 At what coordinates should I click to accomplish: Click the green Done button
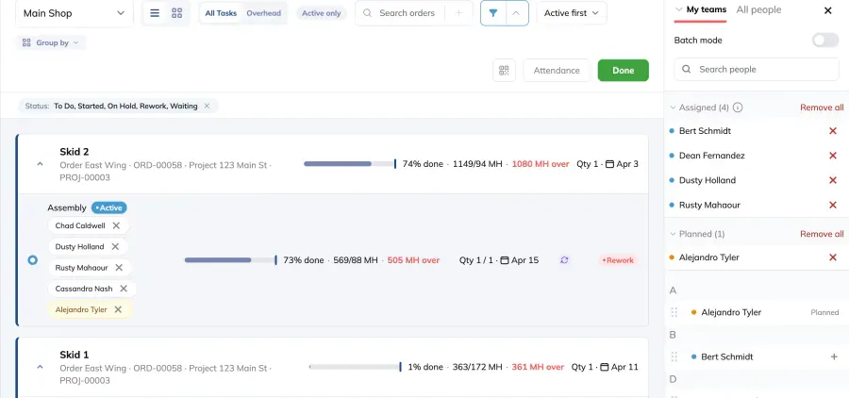pyautogui.click(x=624, y=71)
